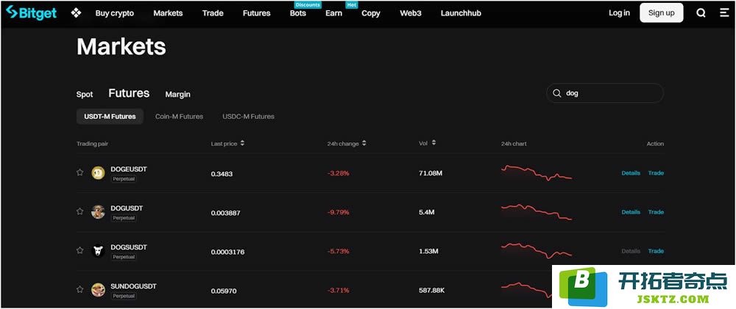The width and height of the screenshot is (736, 309).
Task: Sort by 24h change arrows
Action: tap(364, 143)
